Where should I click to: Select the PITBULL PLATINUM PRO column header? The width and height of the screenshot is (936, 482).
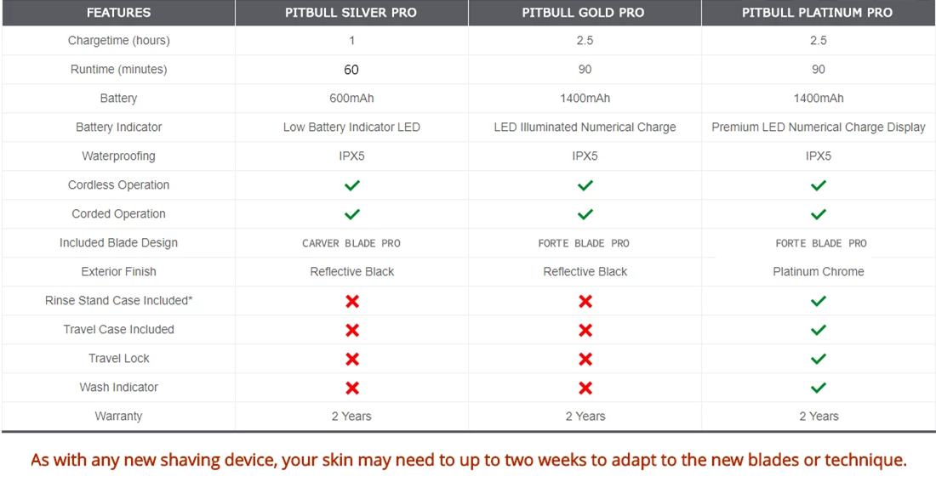819,13
